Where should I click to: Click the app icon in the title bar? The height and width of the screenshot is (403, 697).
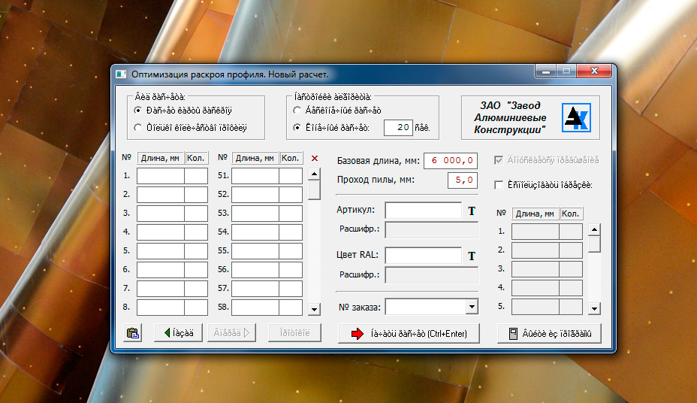click(x=121, y=74)
